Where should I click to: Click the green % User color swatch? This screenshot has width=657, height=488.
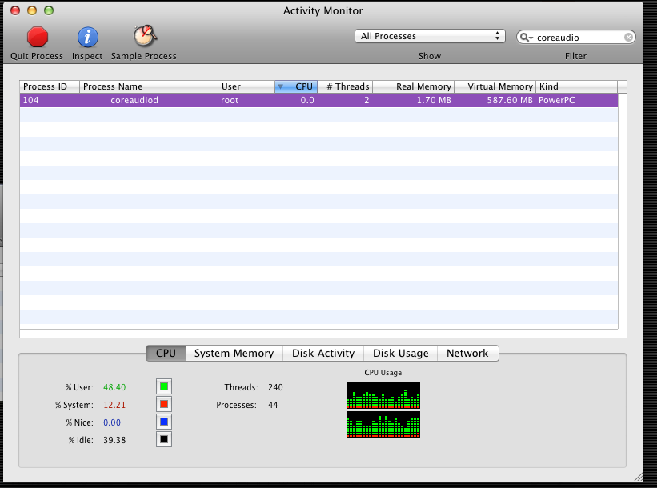pos(164,386)
